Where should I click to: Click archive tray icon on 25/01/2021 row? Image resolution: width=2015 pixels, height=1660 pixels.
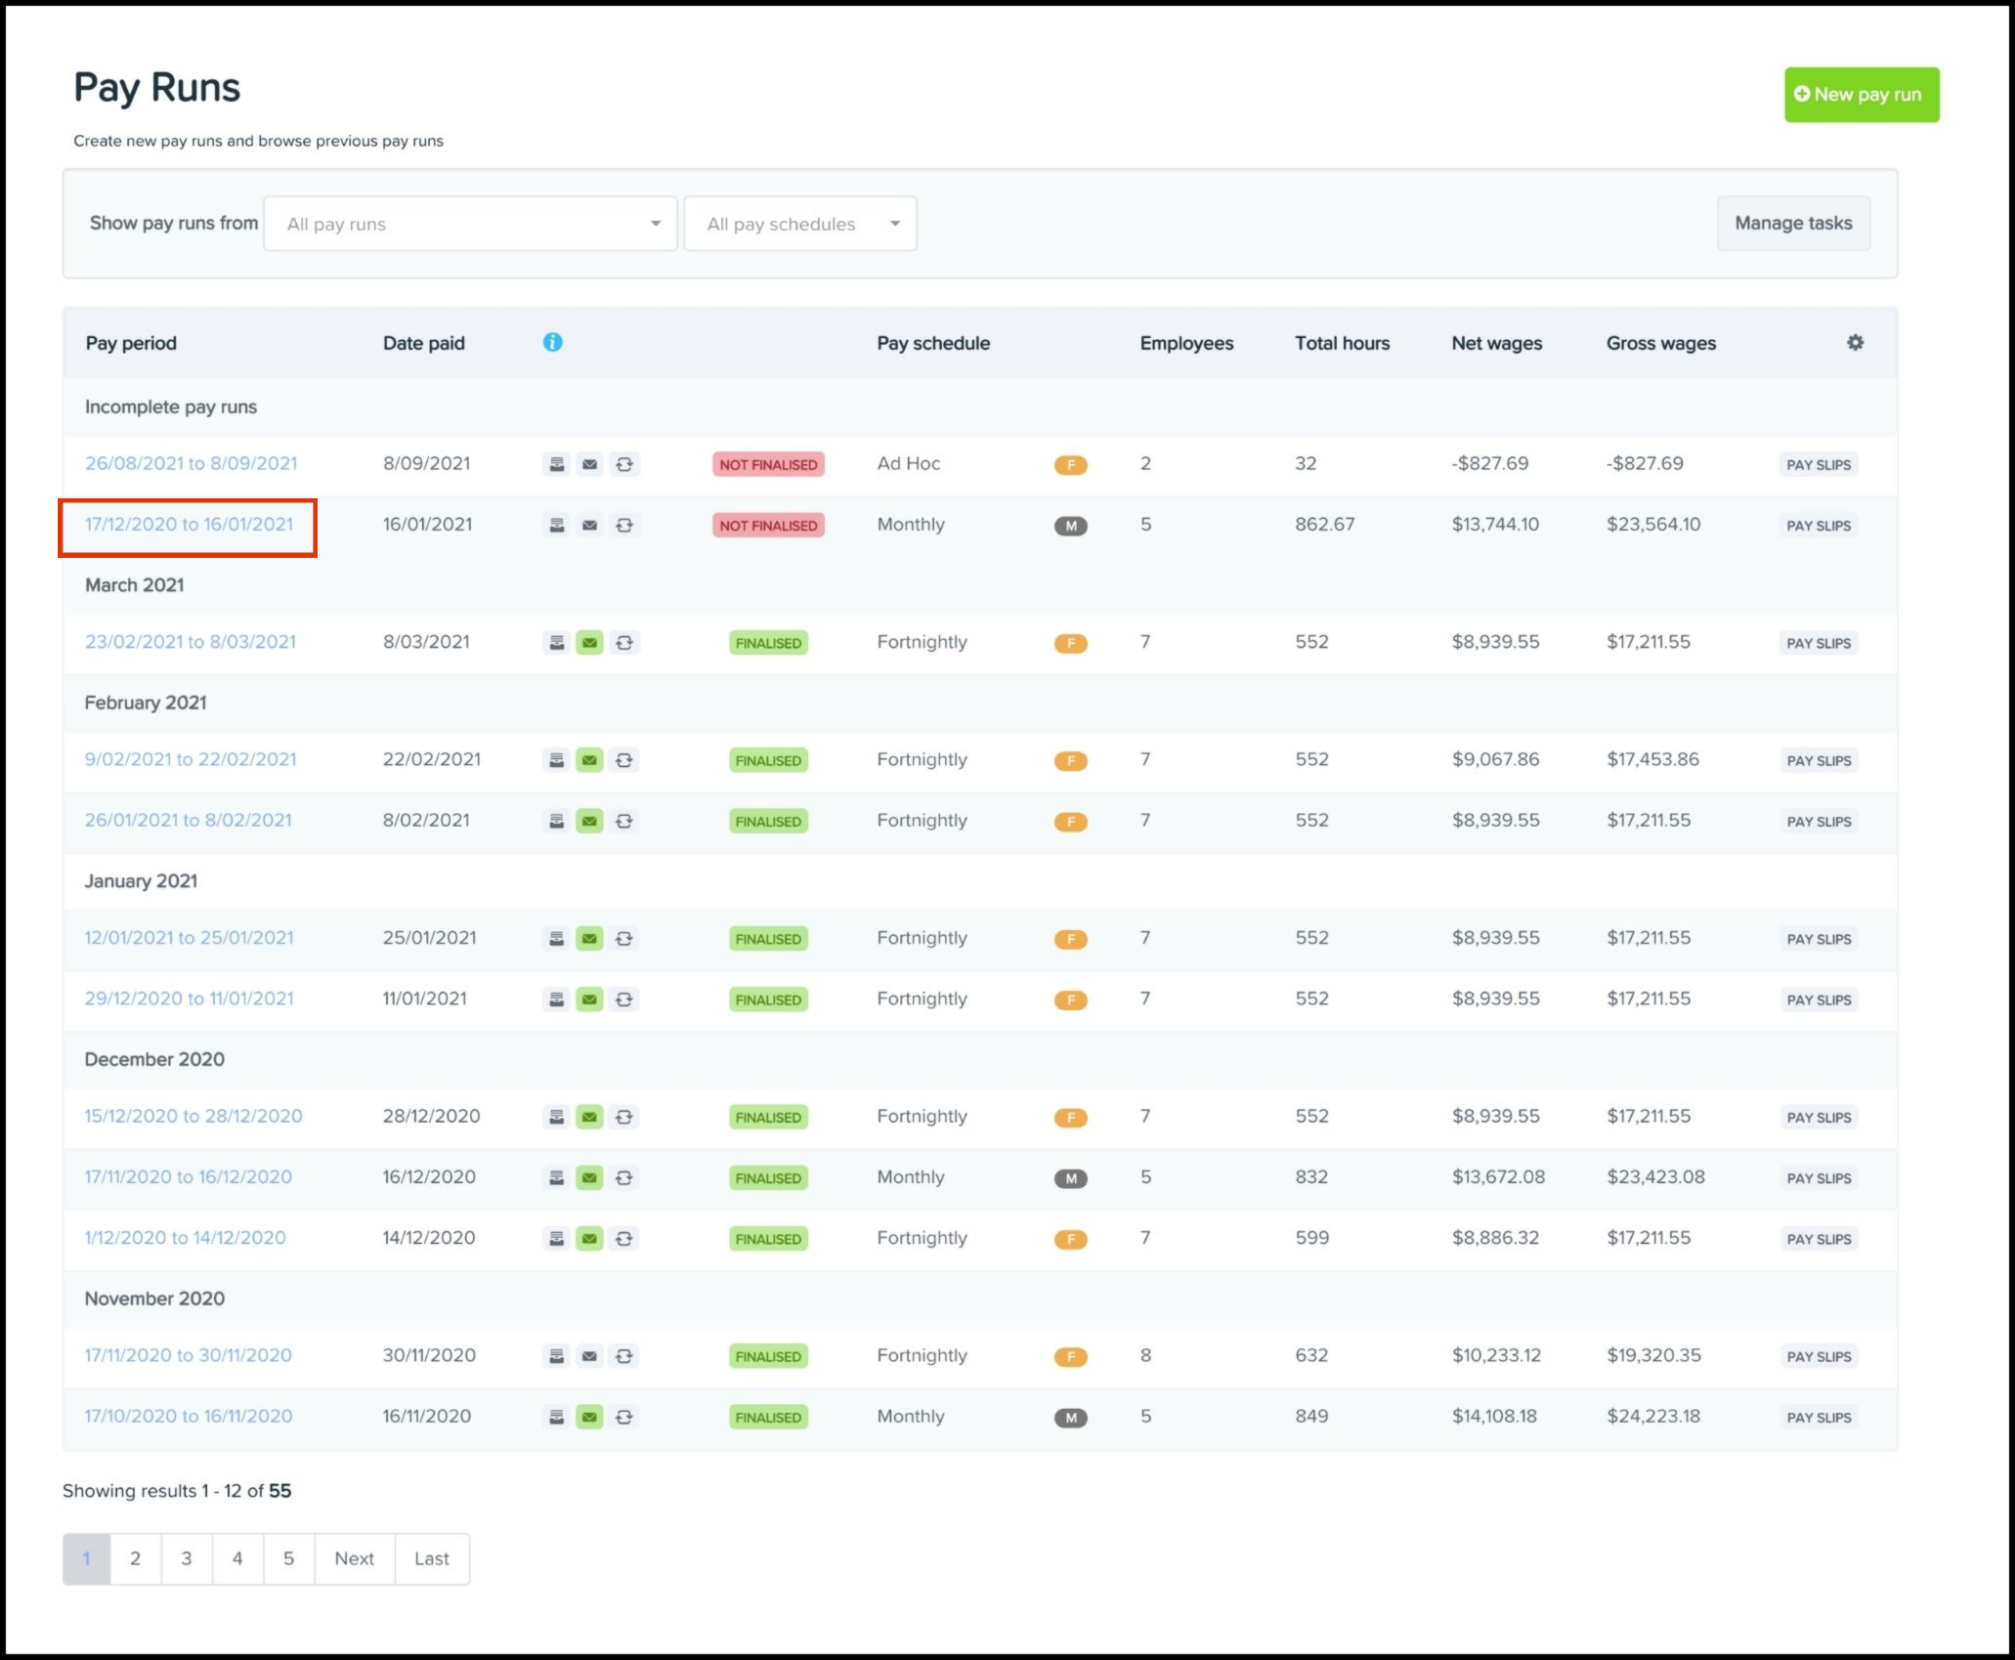(x=556, y=939)
